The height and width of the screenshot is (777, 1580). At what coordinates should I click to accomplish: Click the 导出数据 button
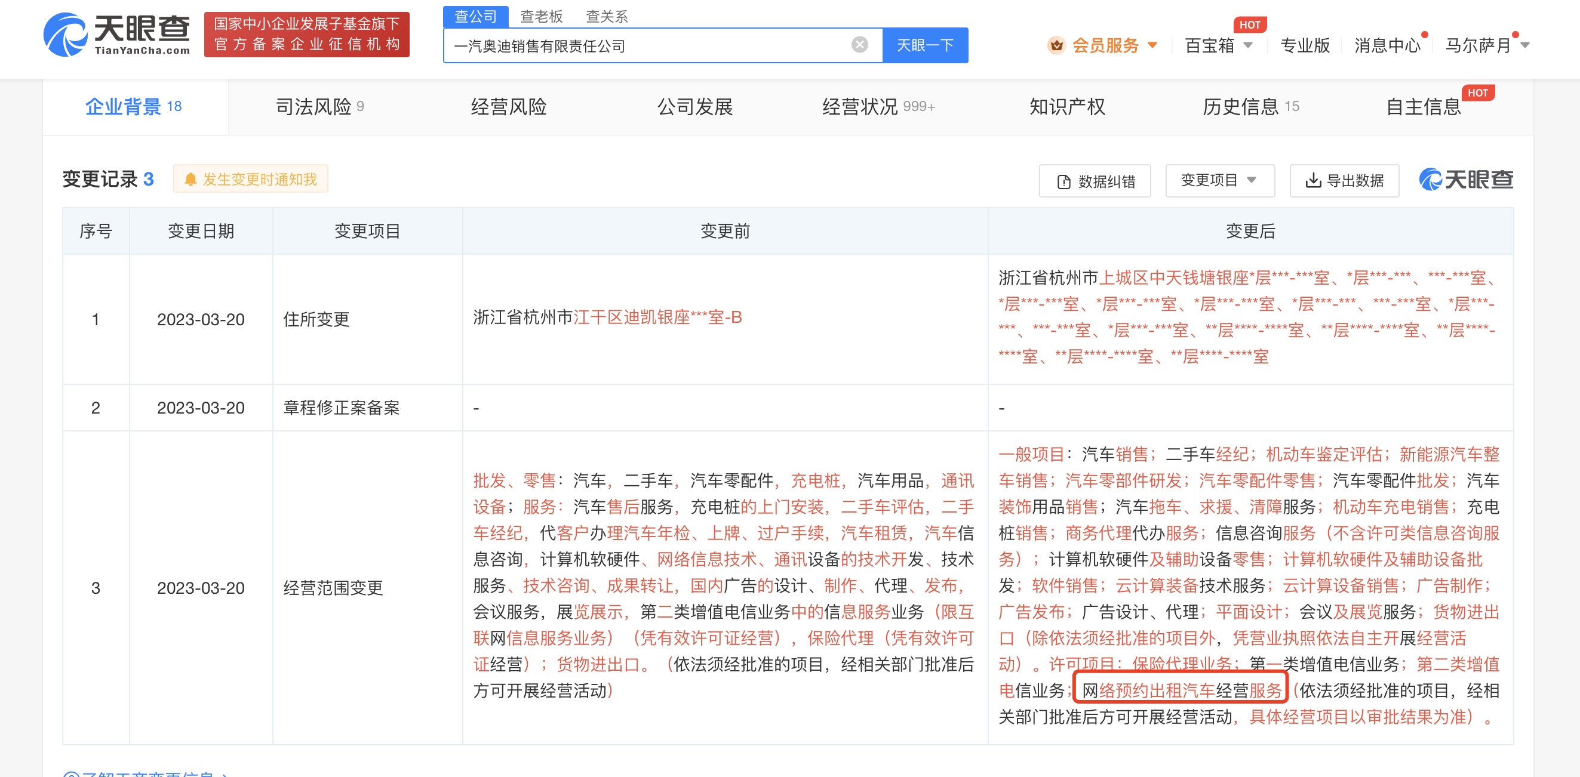pos(1345,181)
